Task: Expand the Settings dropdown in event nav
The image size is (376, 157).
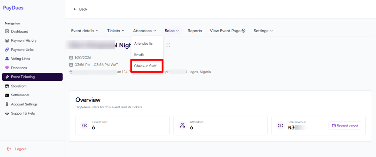Action: point(263,31)
